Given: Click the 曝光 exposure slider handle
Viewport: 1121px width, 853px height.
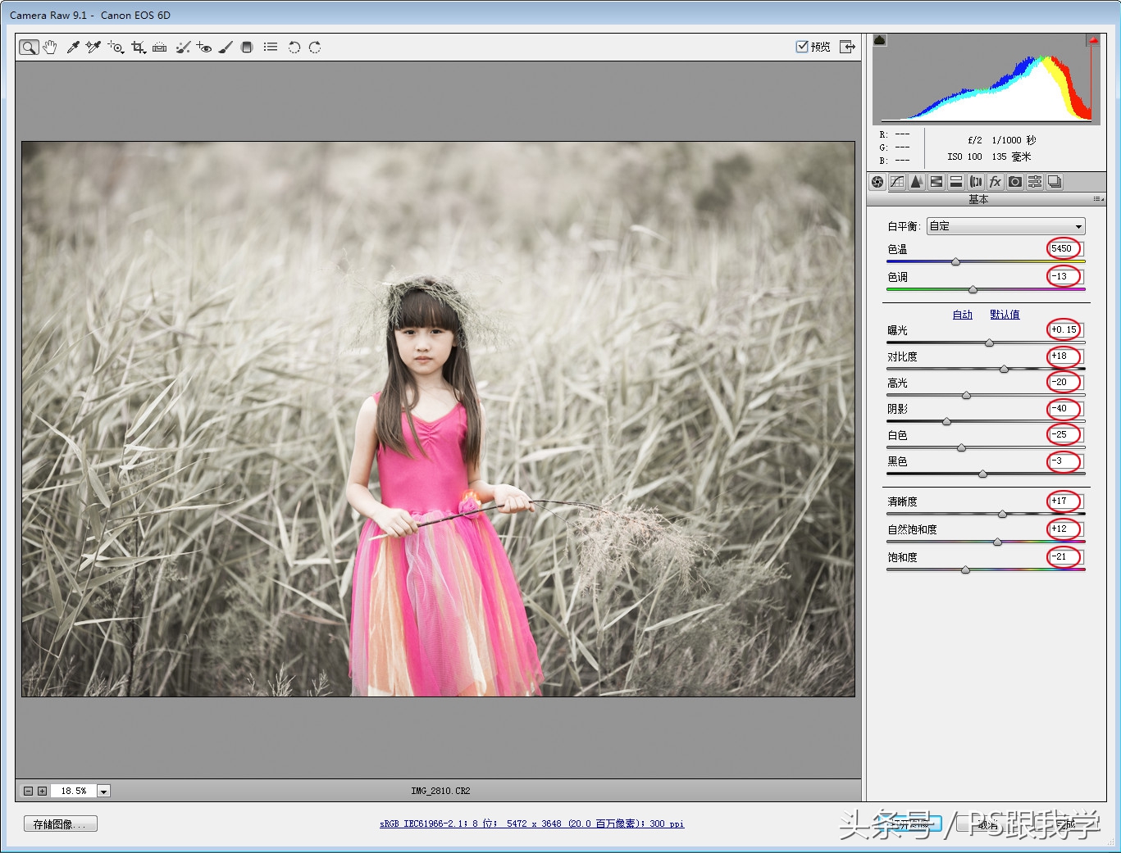Looking at the screenshot, I should [x=989, y=343].
